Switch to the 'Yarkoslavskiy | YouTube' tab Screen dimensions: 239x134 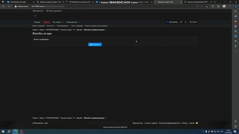tap(21, 2)
